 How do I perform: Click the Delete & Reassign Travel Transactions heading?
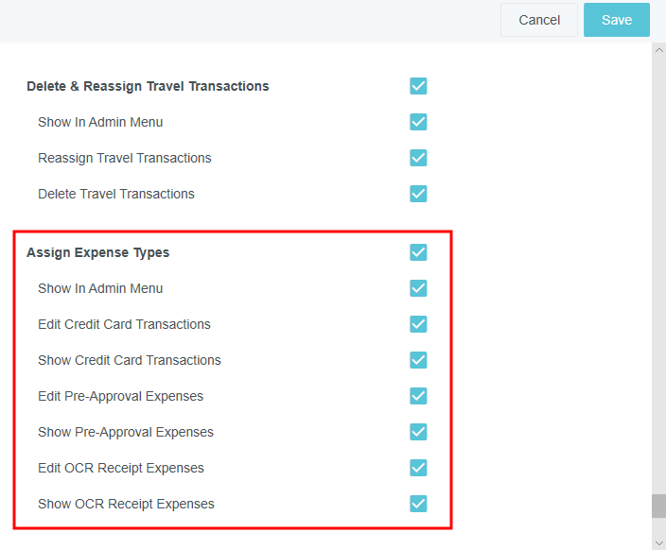tap(148, 86)
